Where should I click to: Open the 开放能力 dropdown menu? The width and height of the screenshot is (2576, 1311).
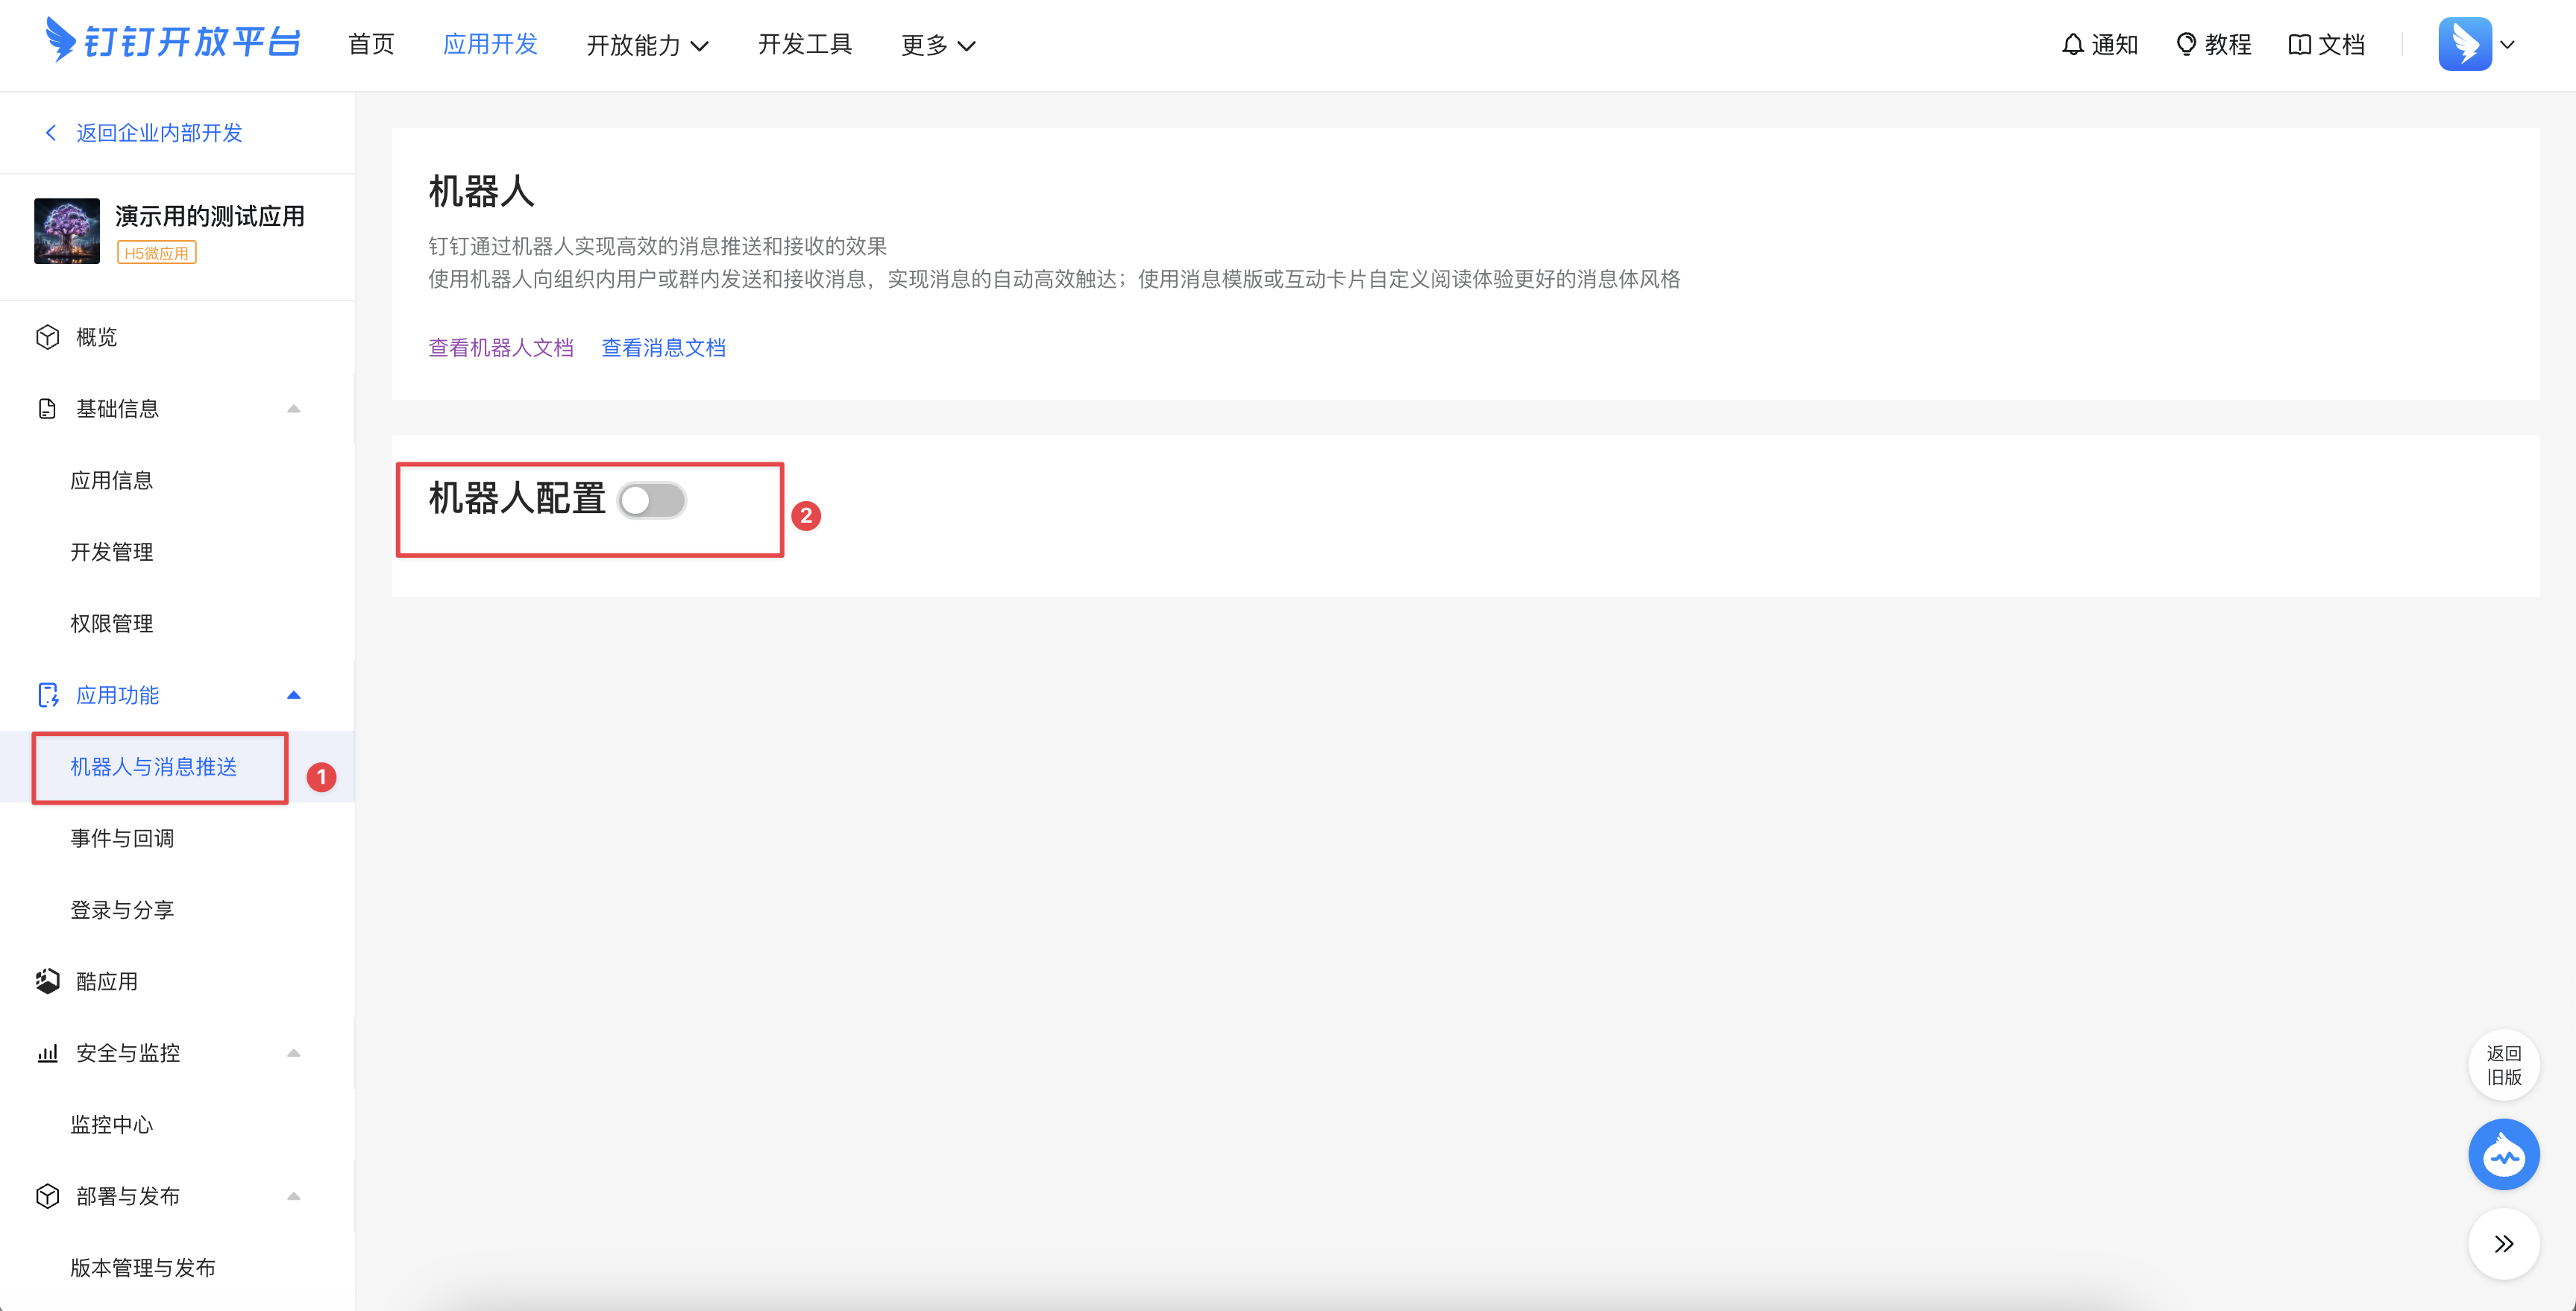point(647,45)
